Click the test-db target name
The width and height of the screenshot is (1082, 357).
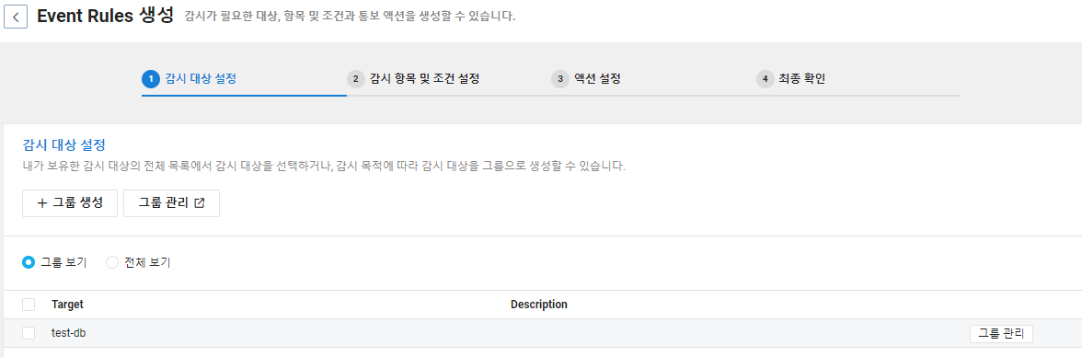pyautogui.click(x=68, y=333)
